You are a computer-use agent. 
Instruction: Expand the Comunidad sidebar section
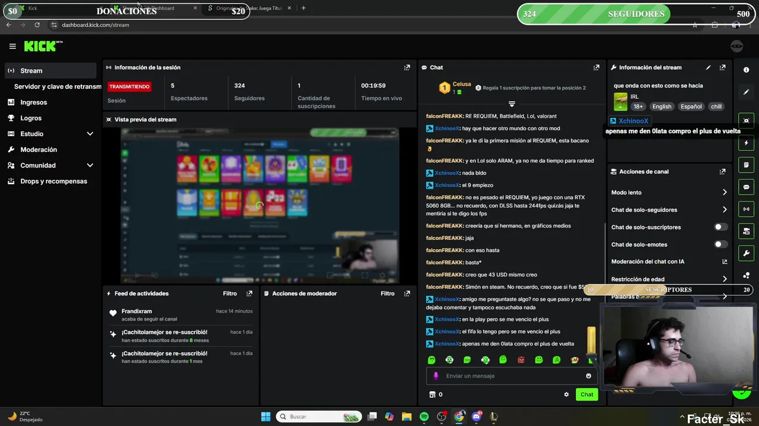(x=50, y=166)
